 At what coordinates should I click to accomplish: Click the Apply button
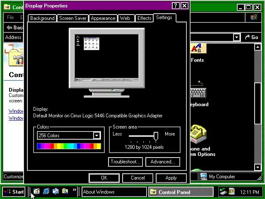[x=171, y=178]
